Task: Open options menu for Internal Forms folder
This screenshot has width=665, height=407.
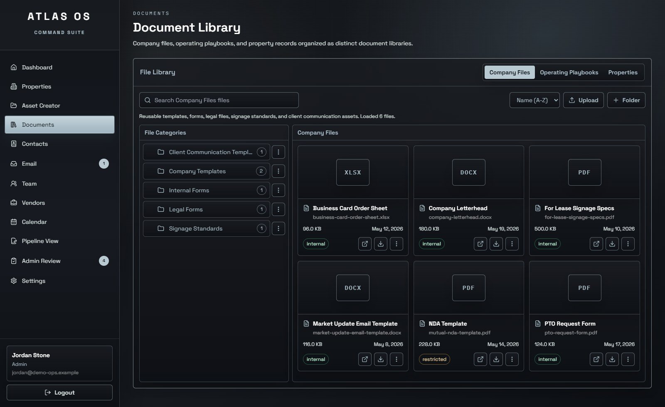Action: pos(278,190)
